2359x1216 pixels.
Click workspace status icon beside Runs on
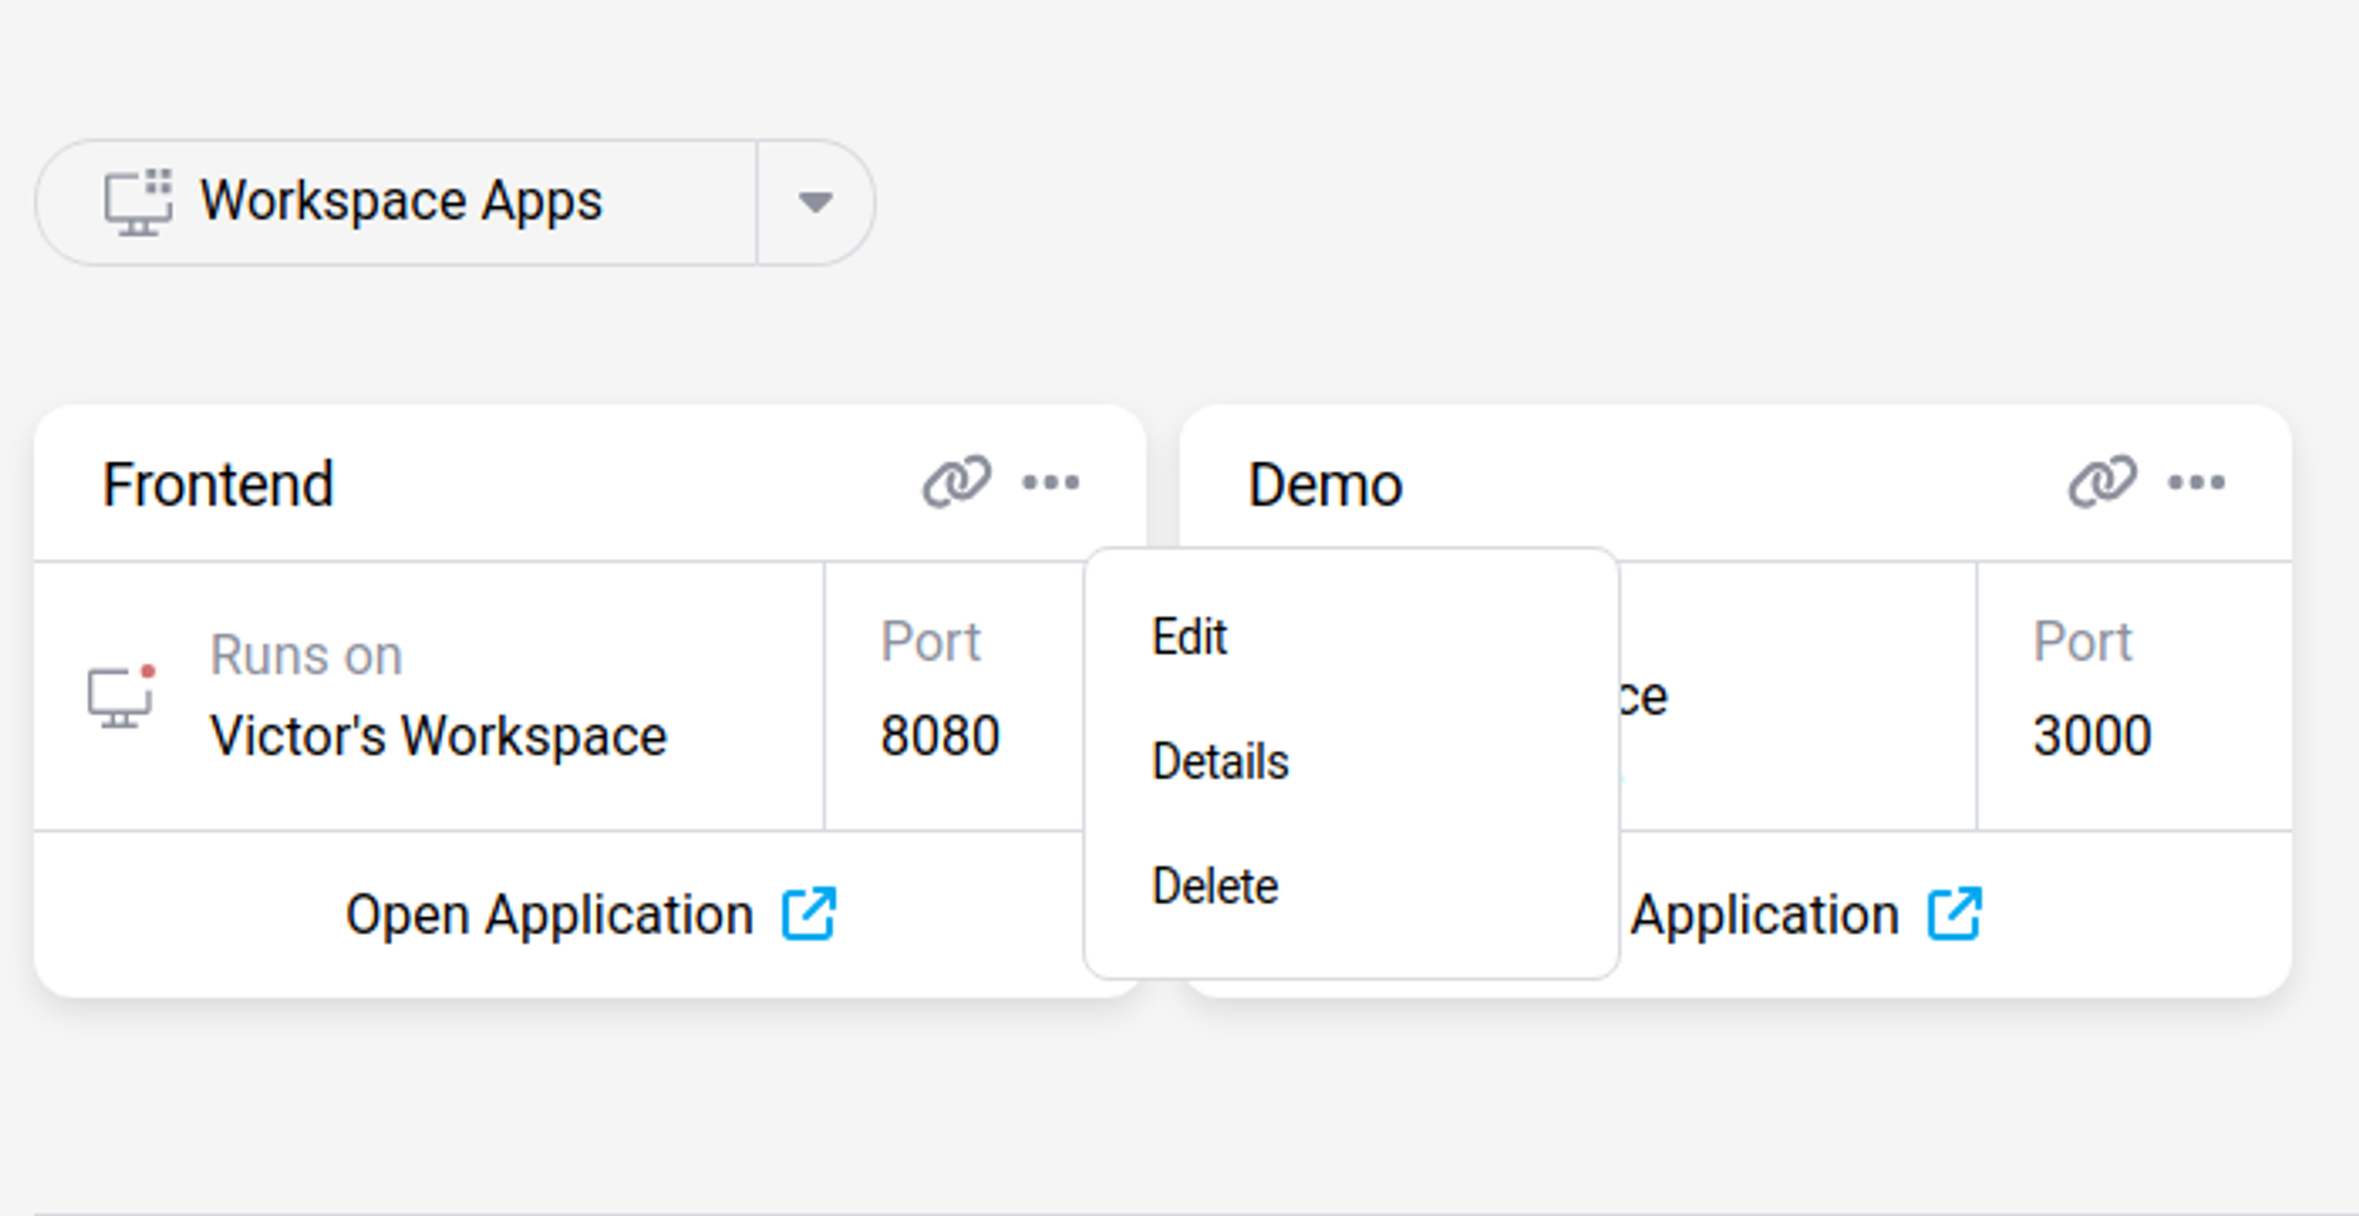coord(121,697)
